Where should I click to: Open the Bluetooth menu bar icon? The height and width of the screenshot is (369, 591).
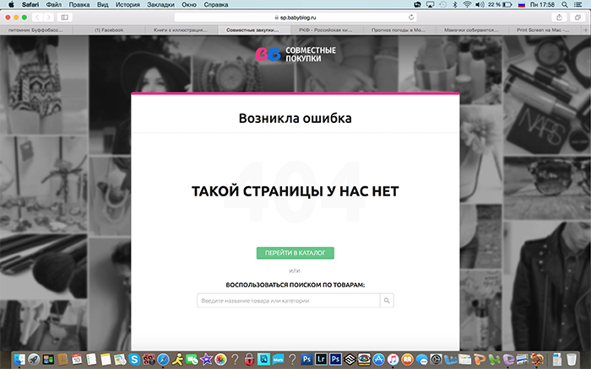[x=455, y=4]
